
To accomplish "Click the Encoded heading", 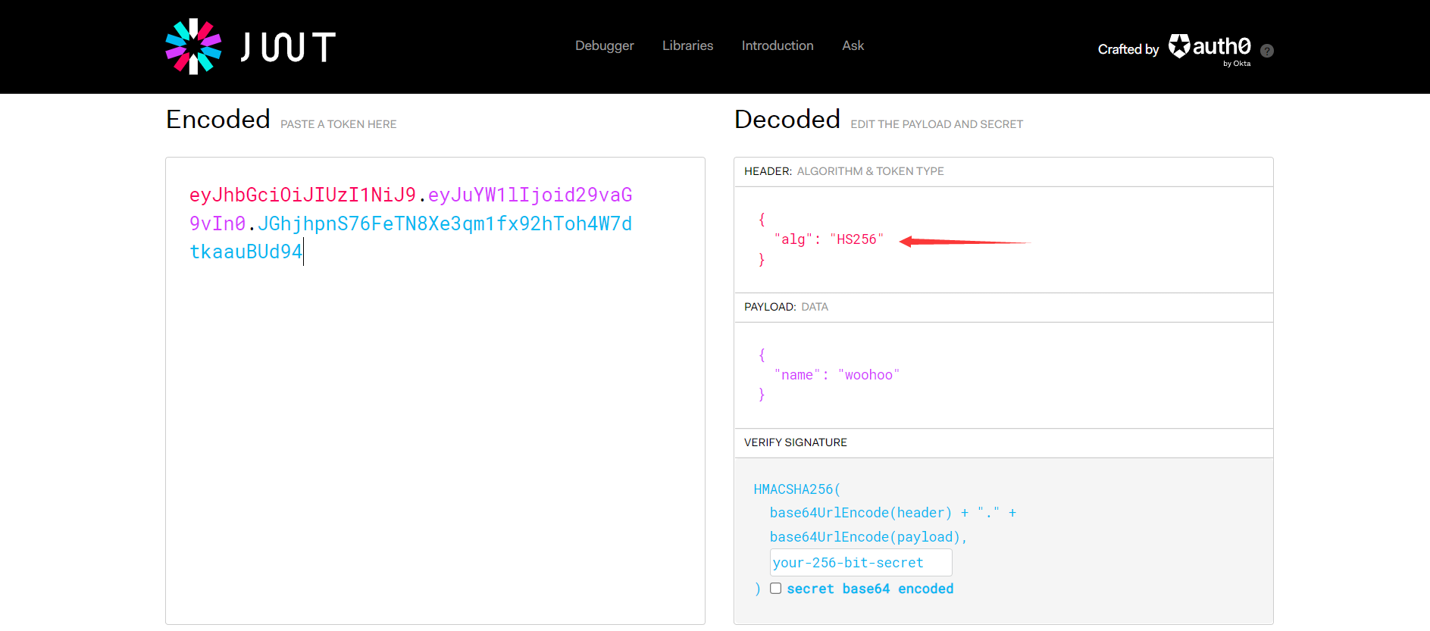I will click(218, 120).
